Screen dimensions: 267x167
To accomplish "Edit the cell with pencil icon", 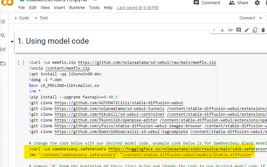I will (247, 30).
